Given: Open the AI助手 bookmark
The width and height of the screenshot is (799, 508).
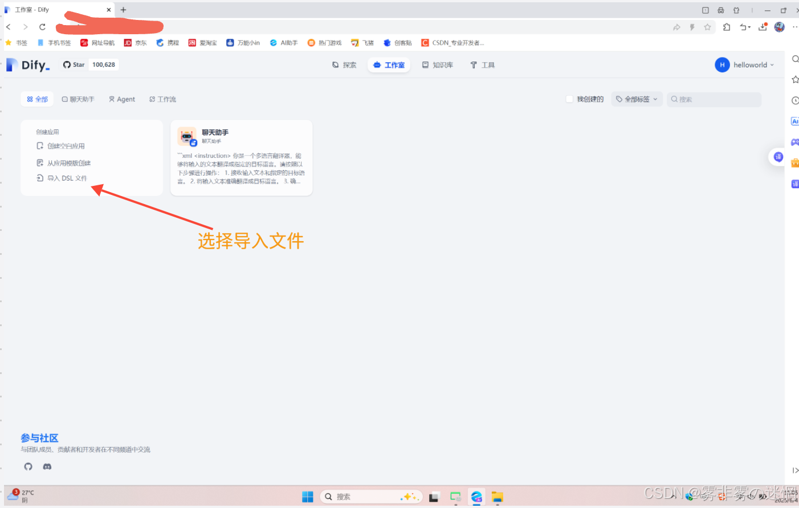Looking at the screenshot, I should tap(284, 43).
